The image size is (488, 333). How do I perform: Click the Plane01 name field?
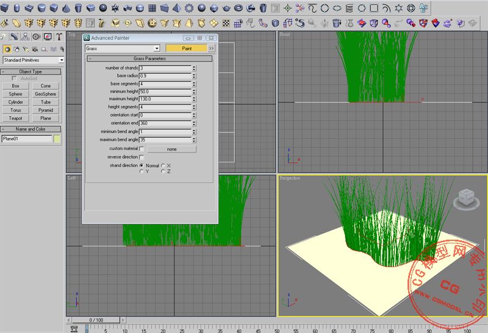27,139
